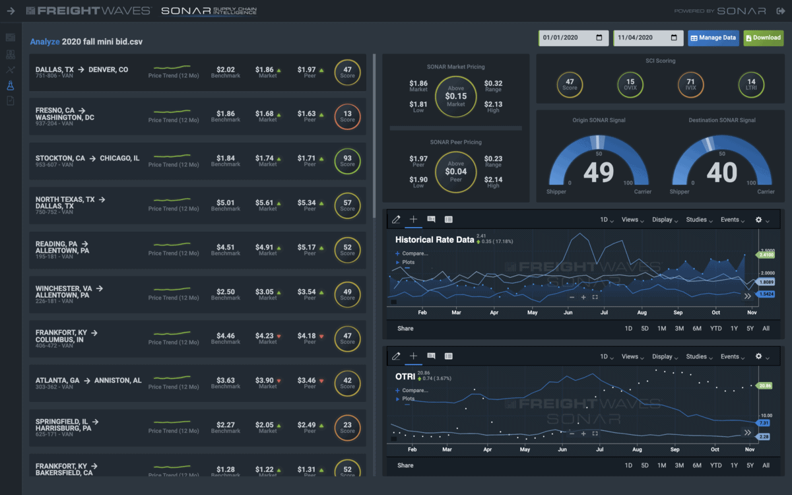The image size is (792, 495).
Task: Click the document checkmark icon in sidebar
Action: click(11, 101)
